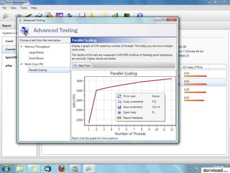Select Small Blocks test in the tree
This screenshot has width=230, height=173.
click(x=36, y=58)
